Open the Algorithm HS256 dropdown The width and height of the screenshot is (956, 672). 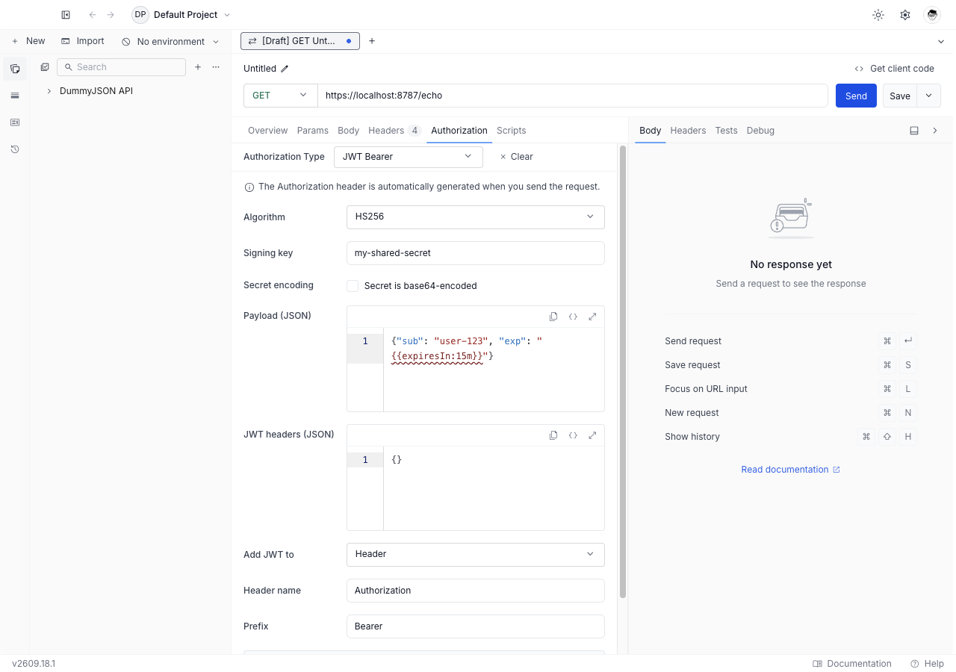tap(475, 217)
